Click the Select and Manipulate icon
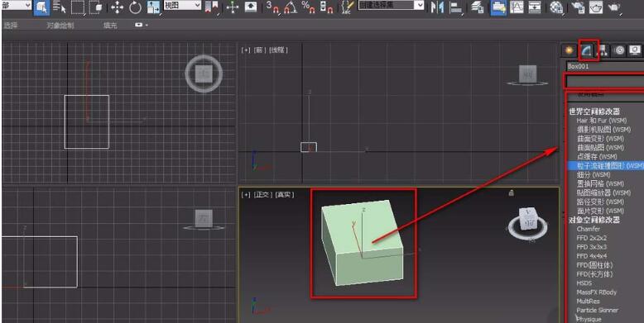 pos(233,7)
